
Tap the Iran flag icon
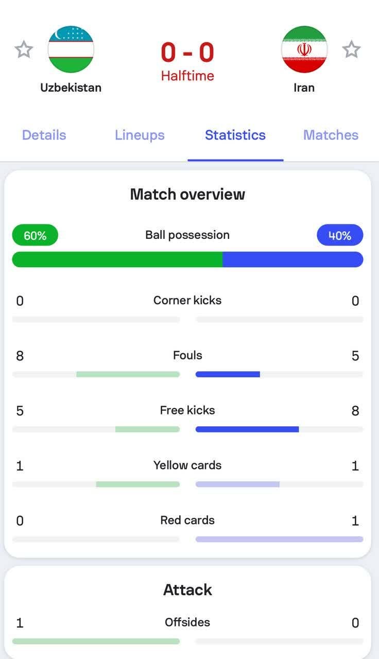tap(304, 49)
